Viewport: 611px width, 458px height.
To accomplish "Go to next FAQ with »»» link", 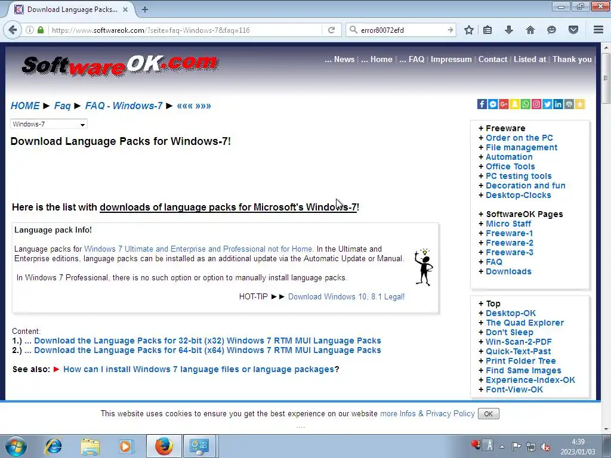I will tap(203, 106).
